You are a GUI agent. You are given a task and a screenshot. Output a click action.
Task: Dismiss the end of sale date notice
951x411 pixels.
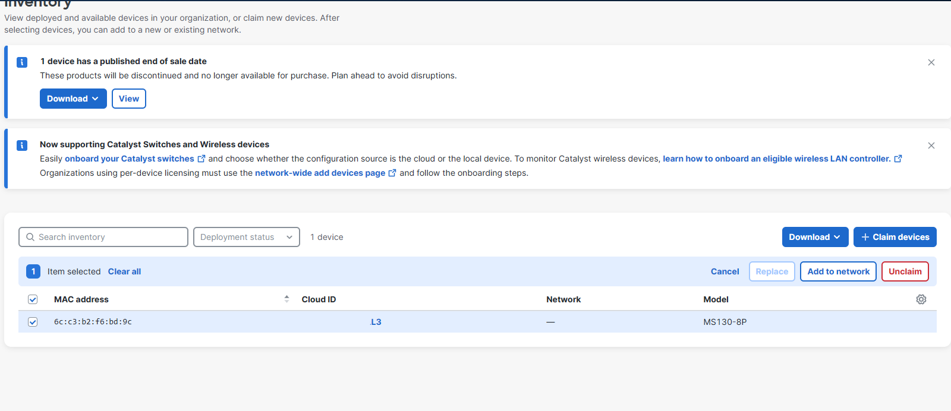pyautogui.click(x=931, y=62)
